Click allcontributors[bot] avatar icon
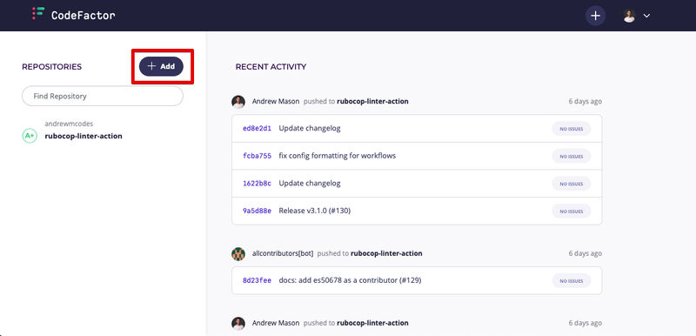The height and width of the screenshot is (336, 696). coord(238,254)
